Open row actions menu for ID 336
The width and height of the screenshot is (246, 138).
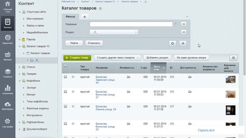point(73,123)
